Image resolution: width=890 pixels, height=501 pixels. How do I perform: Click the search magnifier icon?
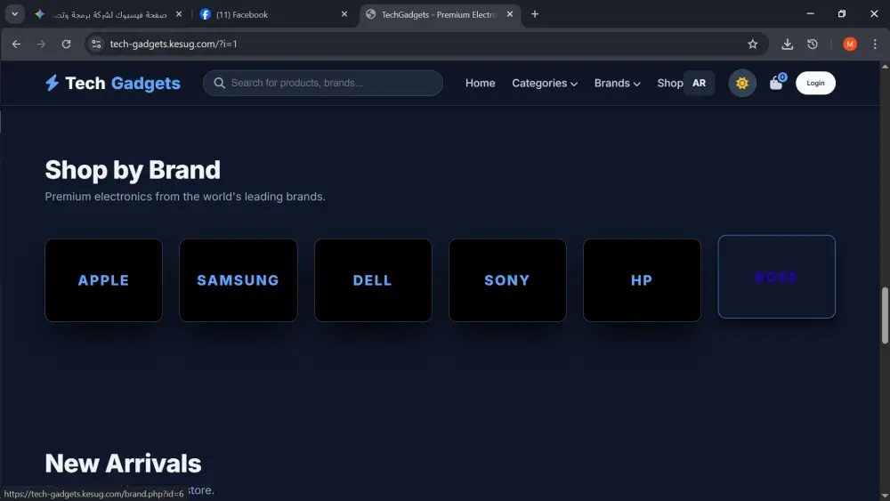219,83
